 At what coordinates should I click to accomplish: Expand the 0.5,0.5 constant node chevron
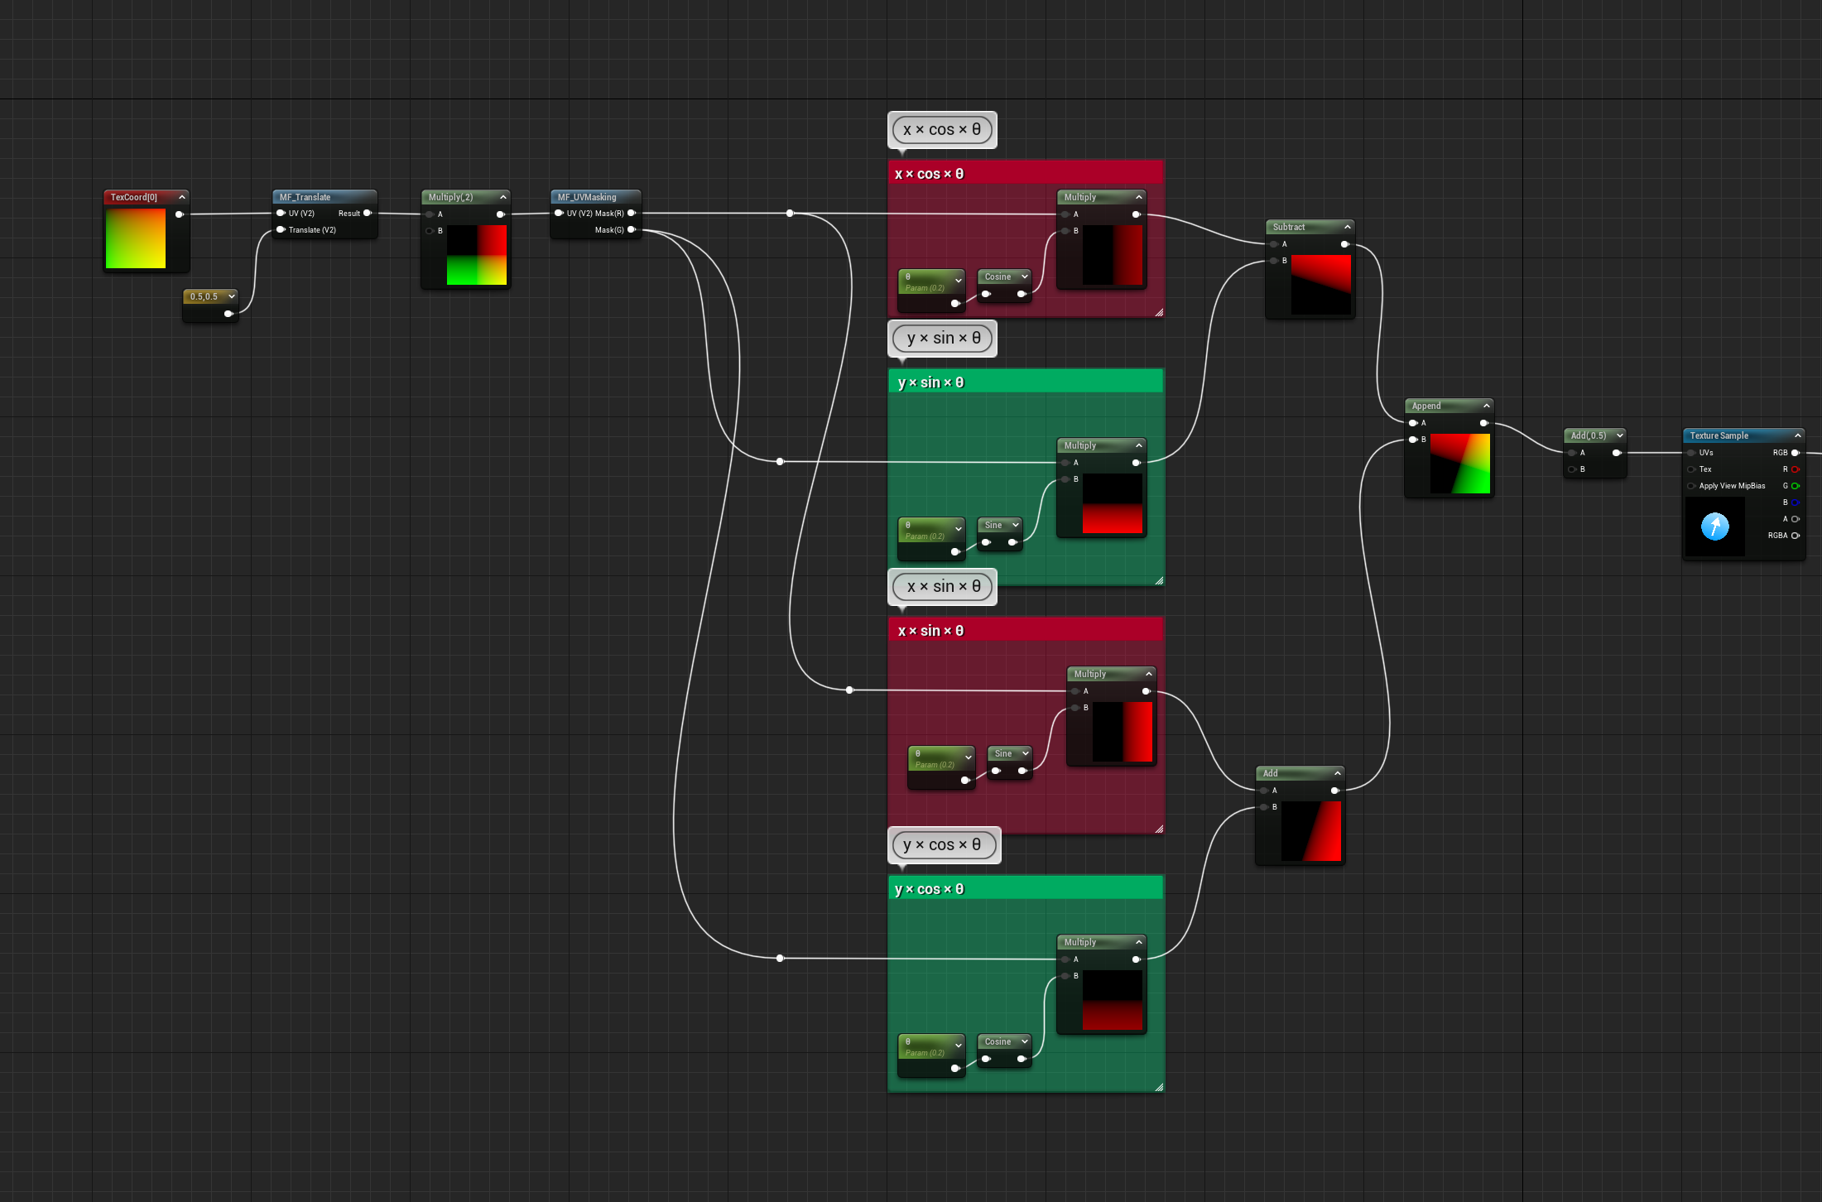pos(232,296)
